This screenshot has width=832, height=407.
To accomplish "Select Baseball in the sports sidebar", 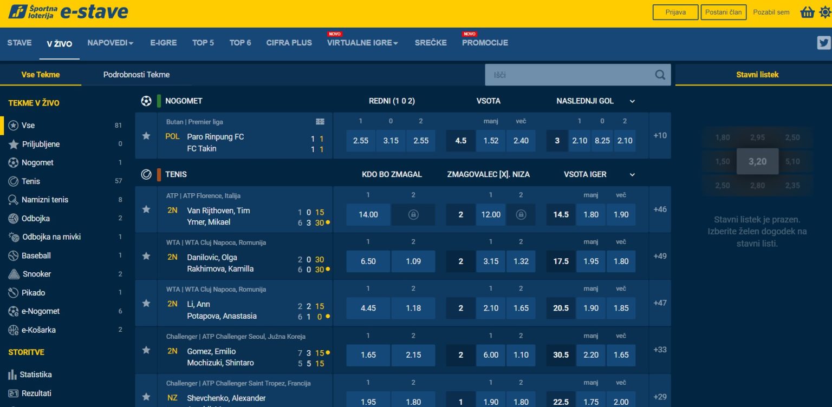I will point(36,255).
